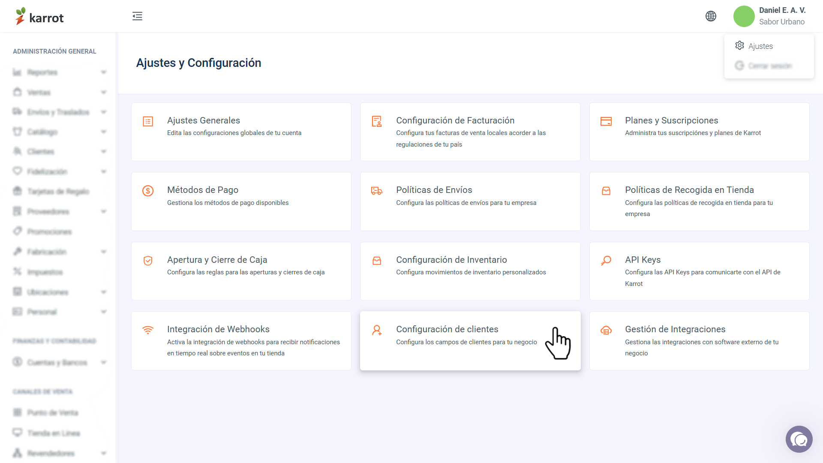Open the language globe icon
823x463 pixels.
pos(711,16)
